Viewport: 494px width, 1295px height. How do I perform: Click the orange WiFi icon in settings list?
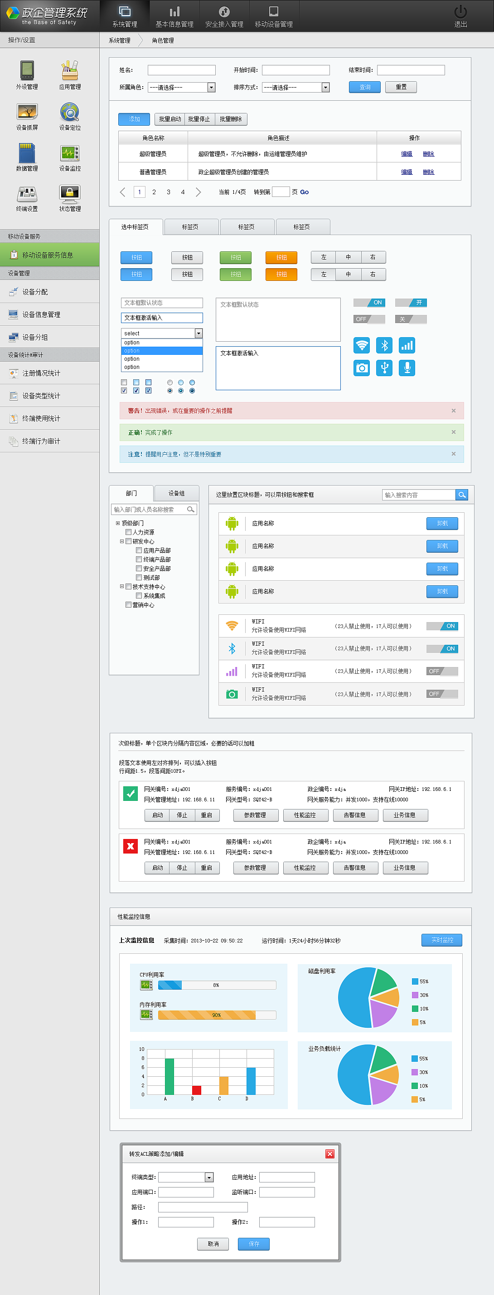pos(232,626)
